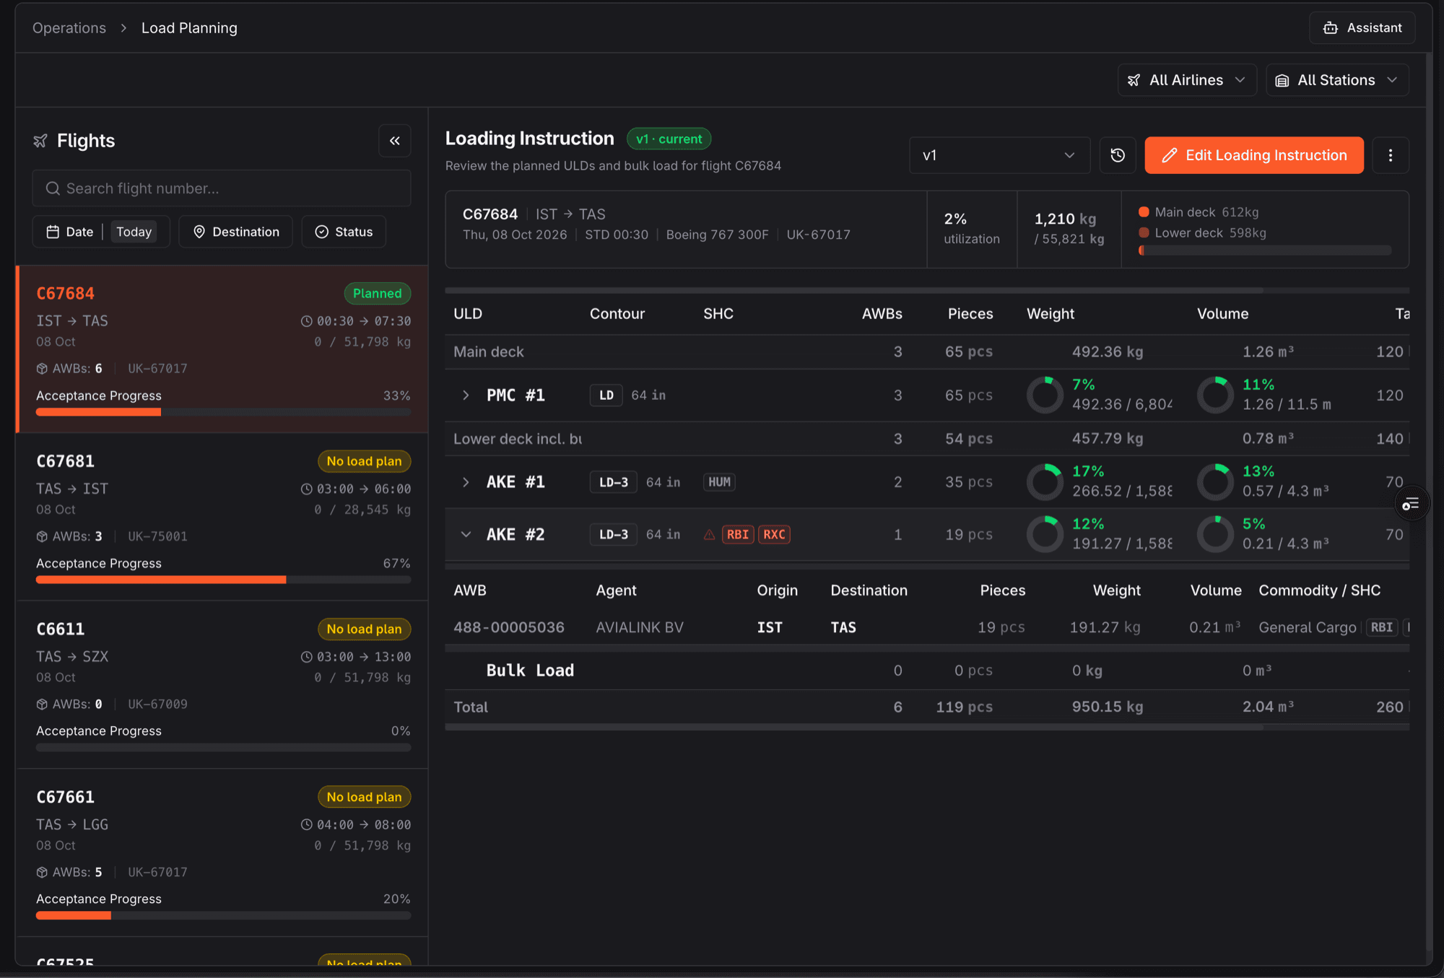Collapse the Flights panel with double-chevron icon
The height and width of the screenshot is (978, 1444).
pos(395,141)
